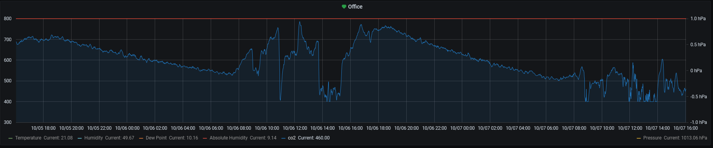This screenshot has height=148, width=713.
Task: Click the blue co2 color swatch
Action: [283, 138]
